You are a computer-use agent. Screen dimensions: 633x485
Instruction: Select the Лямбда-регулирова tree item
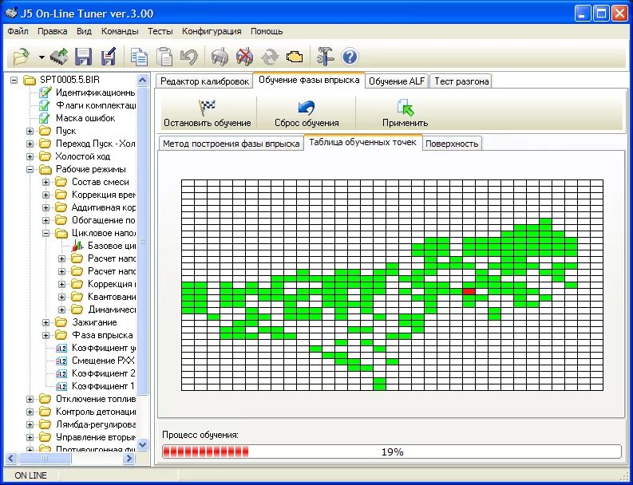[x=96, y=424]
